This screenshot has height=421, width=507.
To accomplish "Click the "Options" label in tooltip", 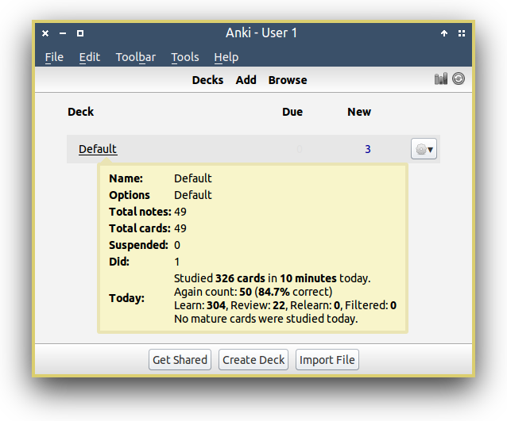I will (130, 195).
